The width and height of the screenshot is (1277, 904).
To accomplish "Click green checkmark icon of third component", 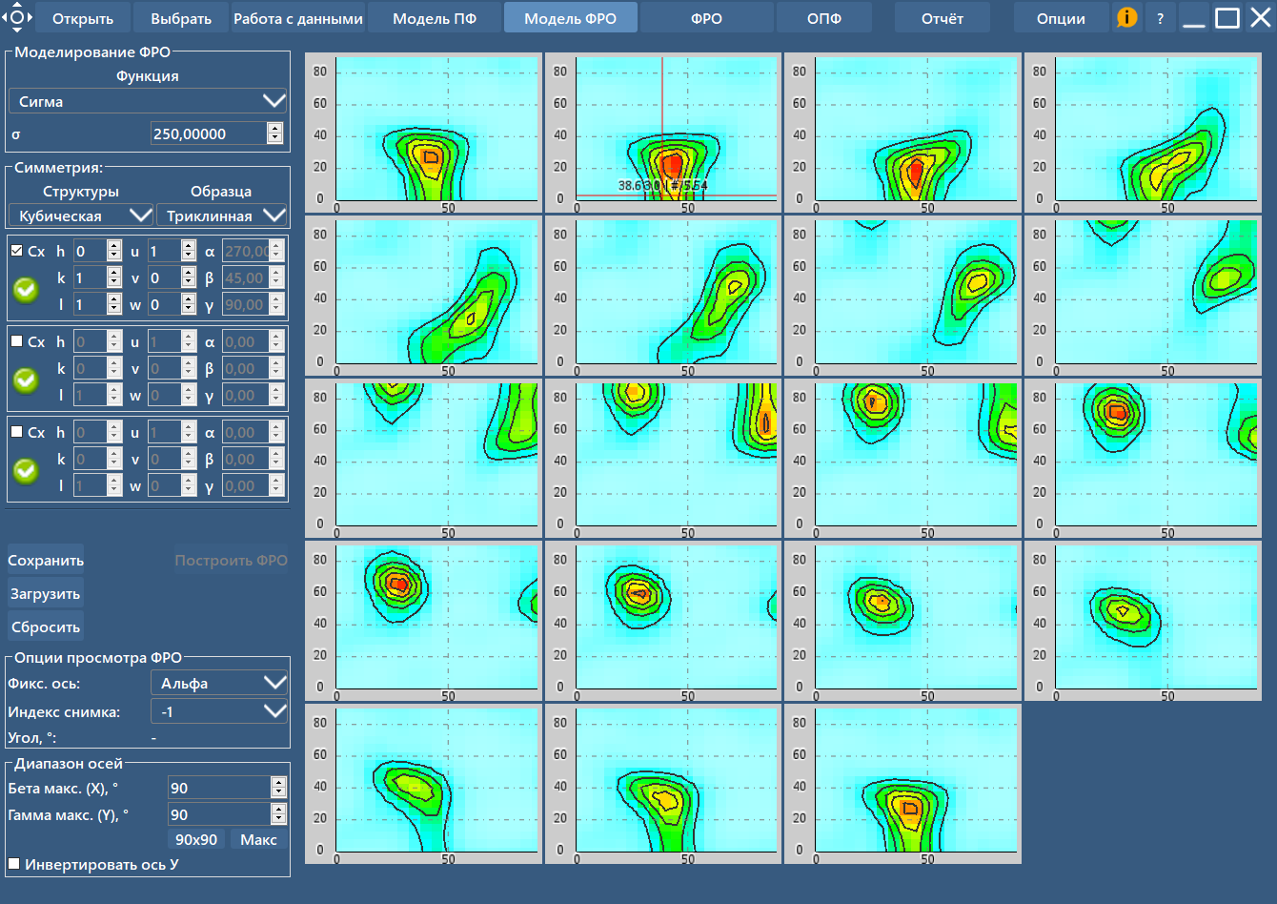I will (x=27, y=470).
